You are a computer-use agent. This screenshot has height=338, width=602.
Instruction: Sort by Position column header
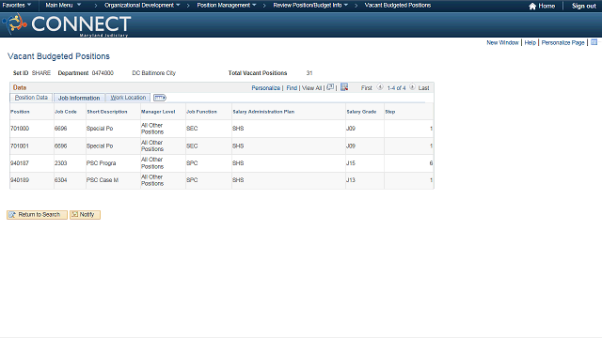(x=20, y=112)
